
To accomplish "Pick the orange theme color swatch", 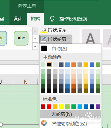I will [x=74, y=65].
